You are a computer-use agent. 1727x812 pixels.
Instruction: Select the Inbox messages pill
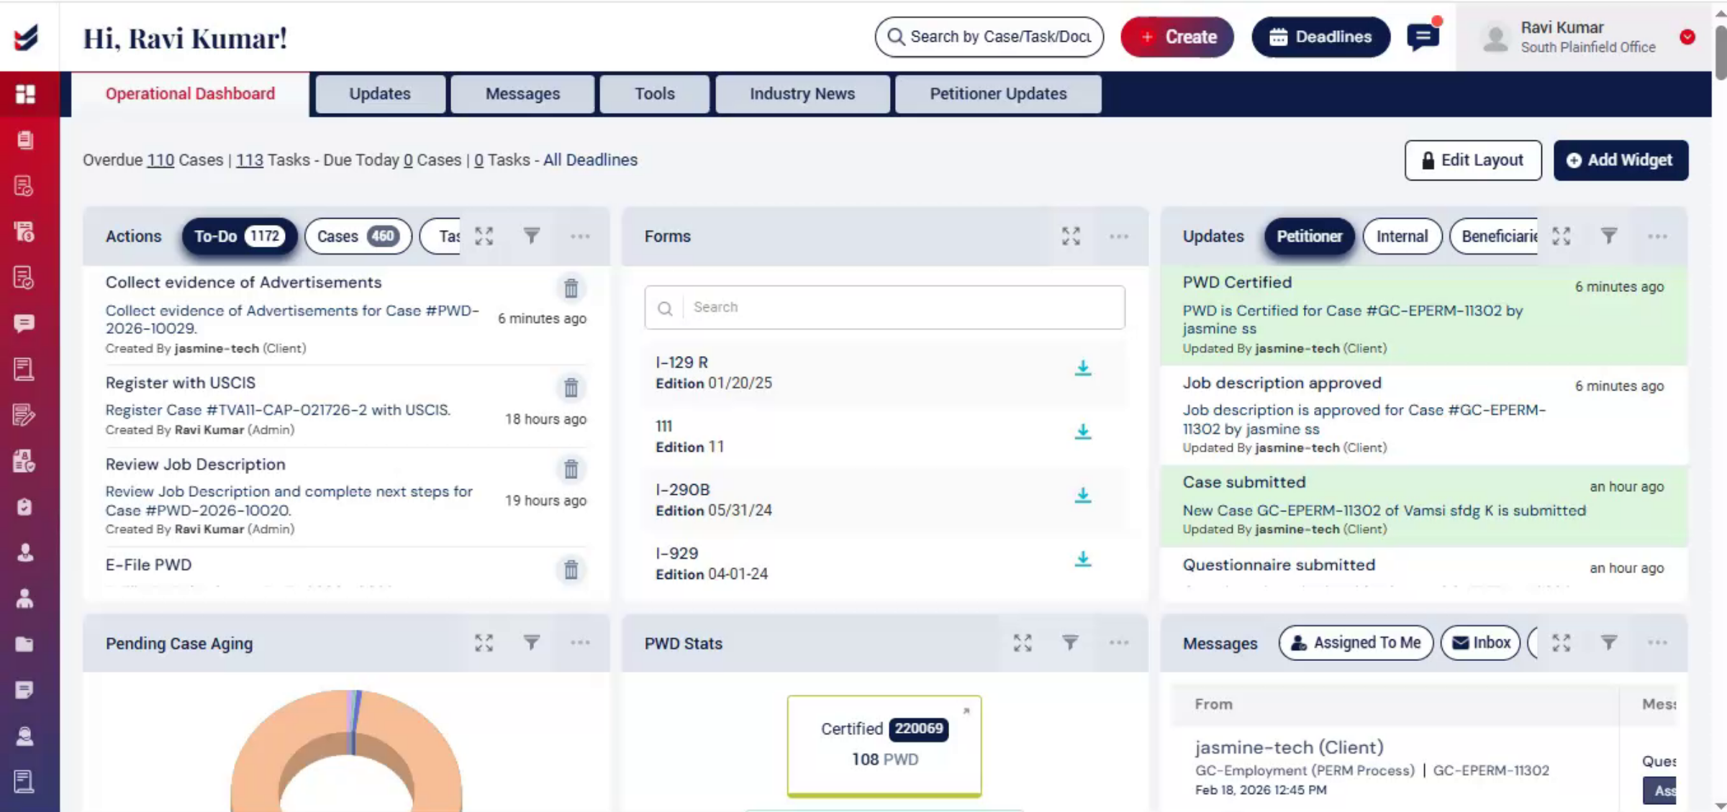point(1481,642)
